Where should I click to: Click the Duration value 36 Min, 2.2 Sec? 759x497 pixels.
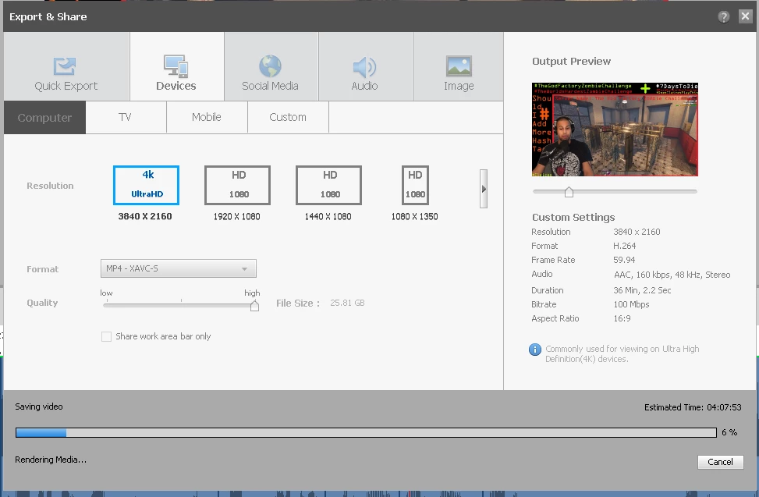642,290
